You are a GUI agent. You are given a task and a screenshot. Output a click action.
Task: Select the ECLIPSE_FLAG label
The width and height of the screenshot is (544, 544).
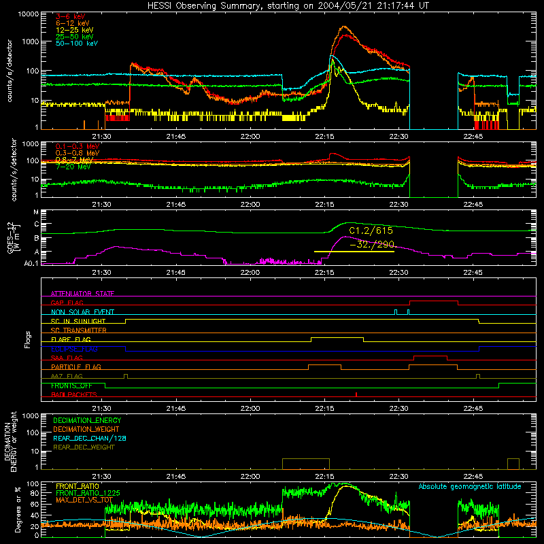click(74, 349)
